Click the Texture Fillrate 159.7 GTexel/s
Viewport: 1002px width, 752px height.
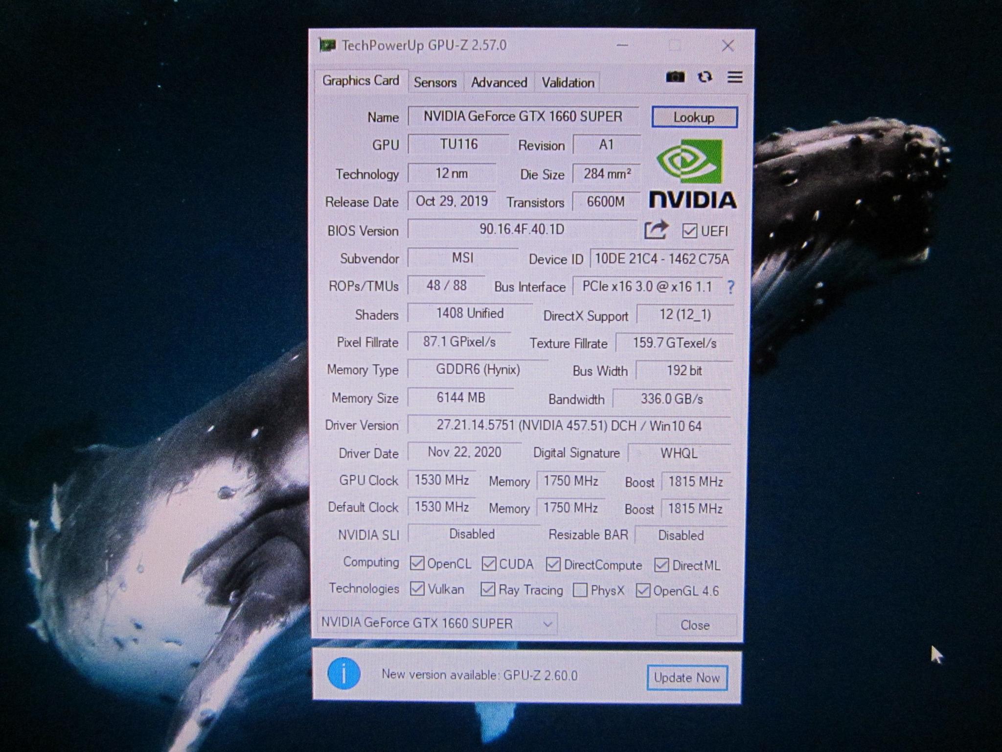click(674, 343)
